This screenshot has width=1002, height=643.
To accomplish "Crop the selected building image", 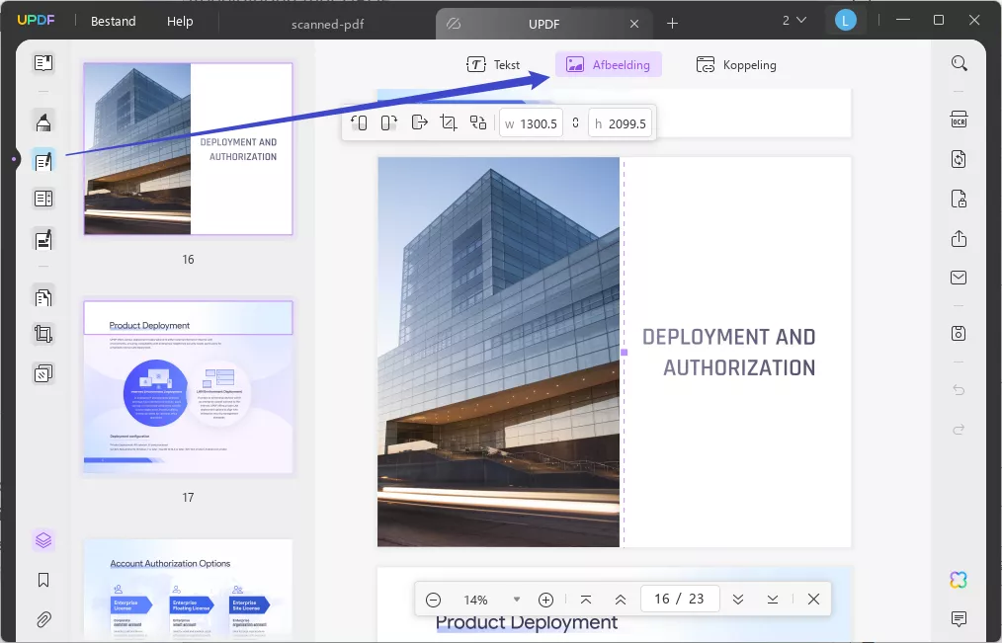I will [x=449, y=122].
